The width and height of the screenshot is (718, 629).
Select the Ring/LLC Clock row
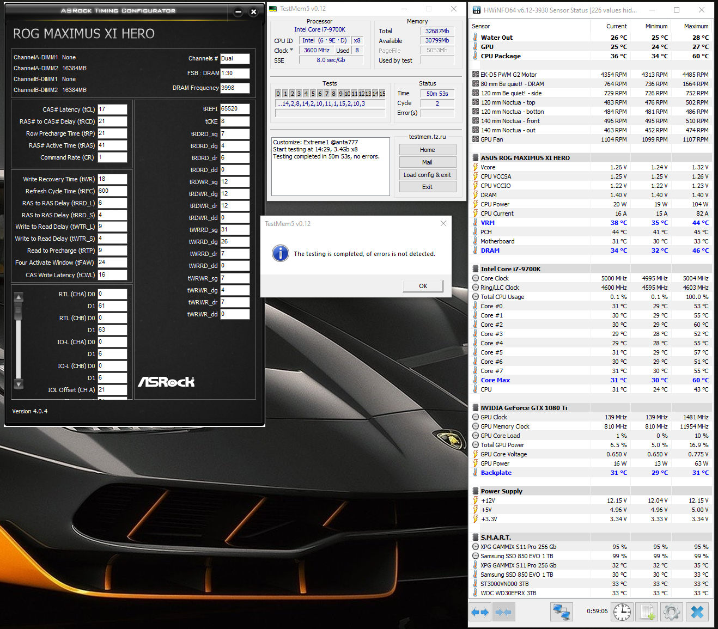click(591, 288)
